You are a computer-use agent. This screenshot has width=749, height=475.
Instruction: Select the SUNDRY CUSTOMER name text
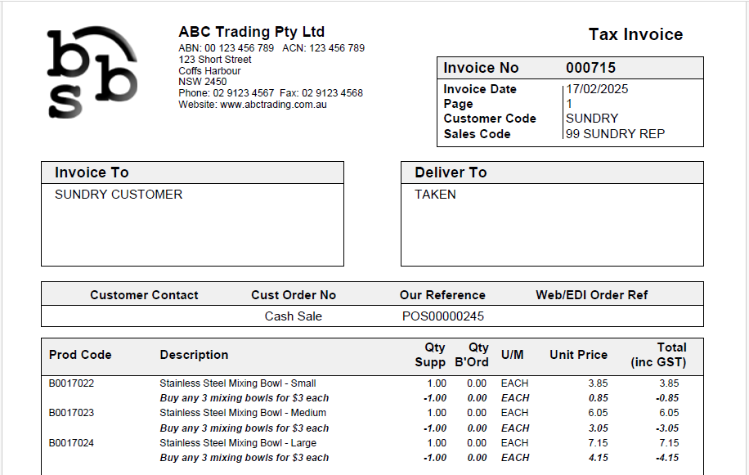[119, 195]
